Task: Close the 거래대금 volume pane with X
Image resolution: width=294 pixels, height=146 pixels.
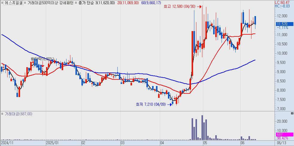Action: click(x=292, y=113)
